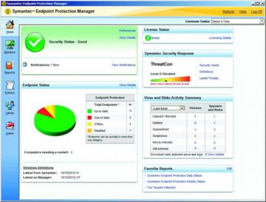Click the red Out-of-date legend swatch
Viewport: 266px width, 202px height.
click(90, 117)
